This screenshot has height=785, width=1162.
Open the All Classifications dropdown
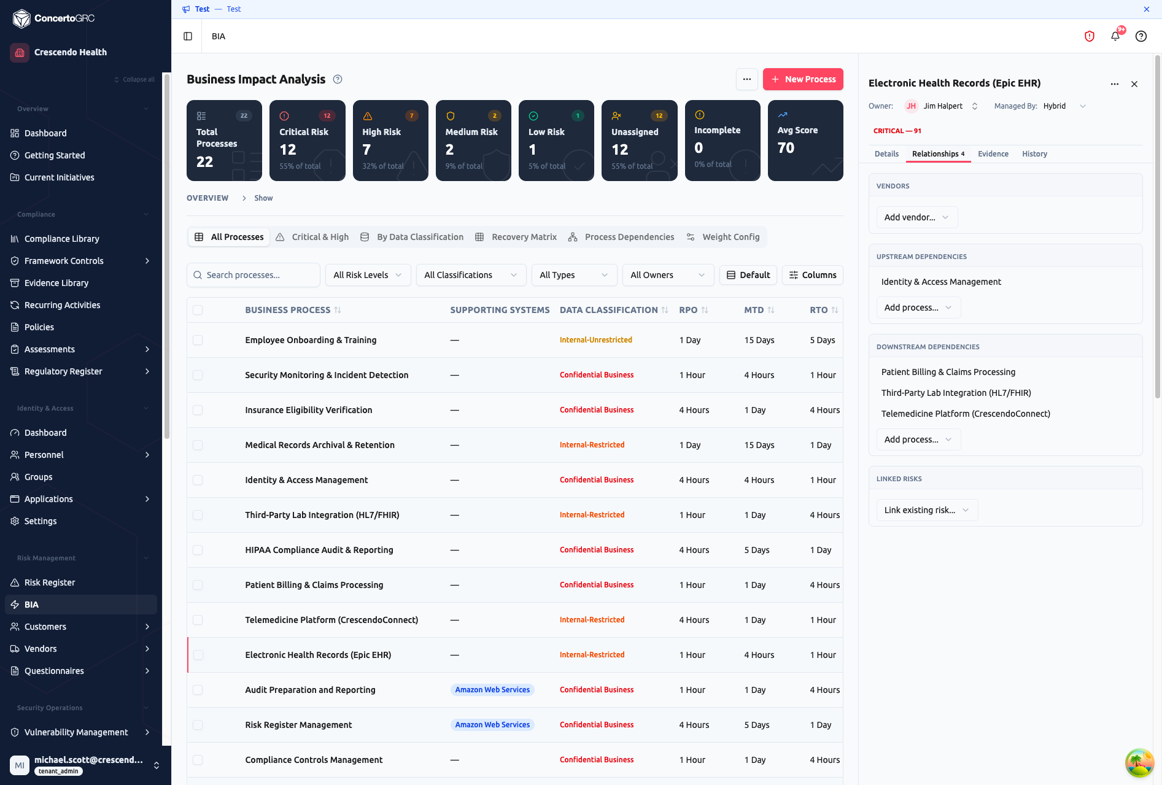point(471,275)
